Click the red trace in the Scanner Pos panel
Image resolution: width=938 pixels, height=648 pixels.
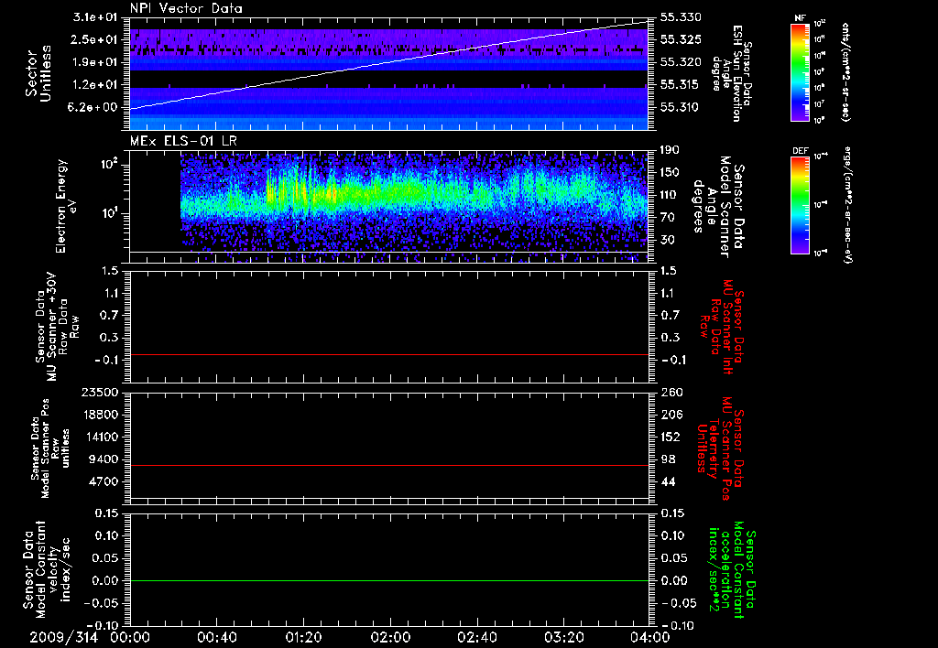(388, 465)
